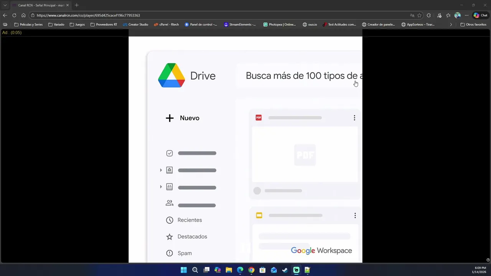The height and width of the screenshot is (276, 491).
Task: Click the address bar URL field
Action: (219, 15)
